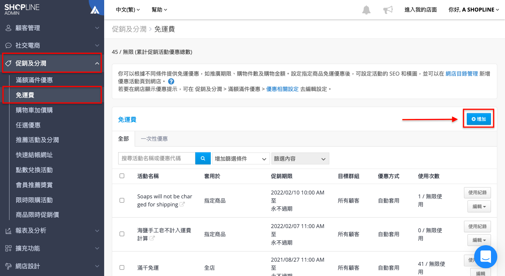This screenshot has height=276, width=505.
Task: Click the 促銷期限 column header
Action: pyautogui.click(x=282, y=176)
